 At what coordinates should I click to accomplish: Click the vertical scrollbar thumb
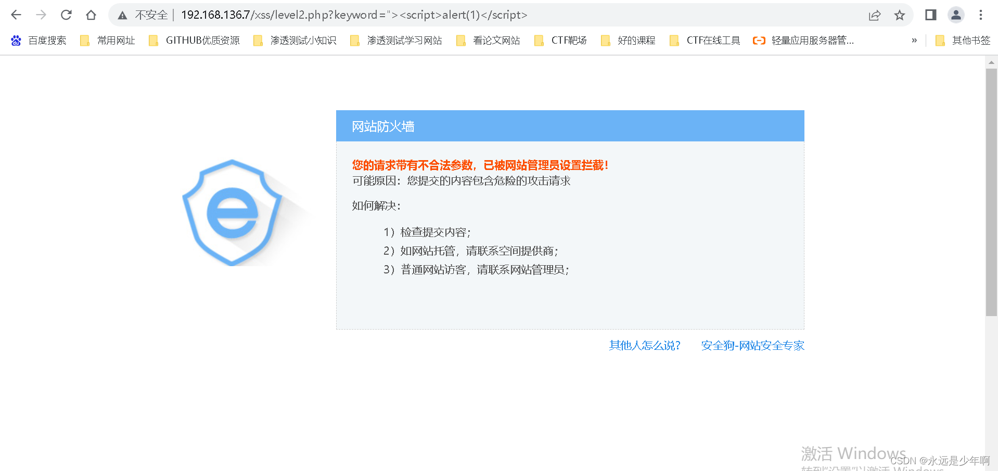[991, 192]
